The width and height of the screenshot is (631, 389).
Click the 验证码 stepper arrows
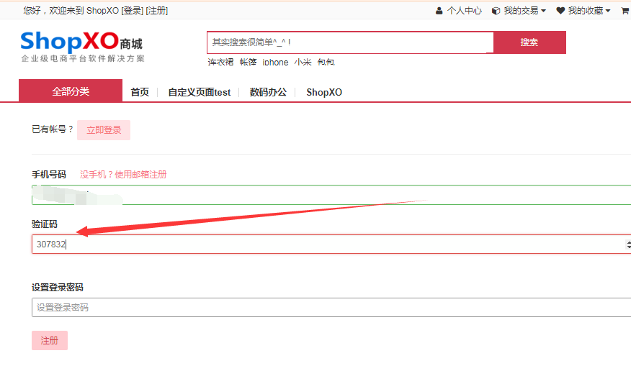point(628,244)
